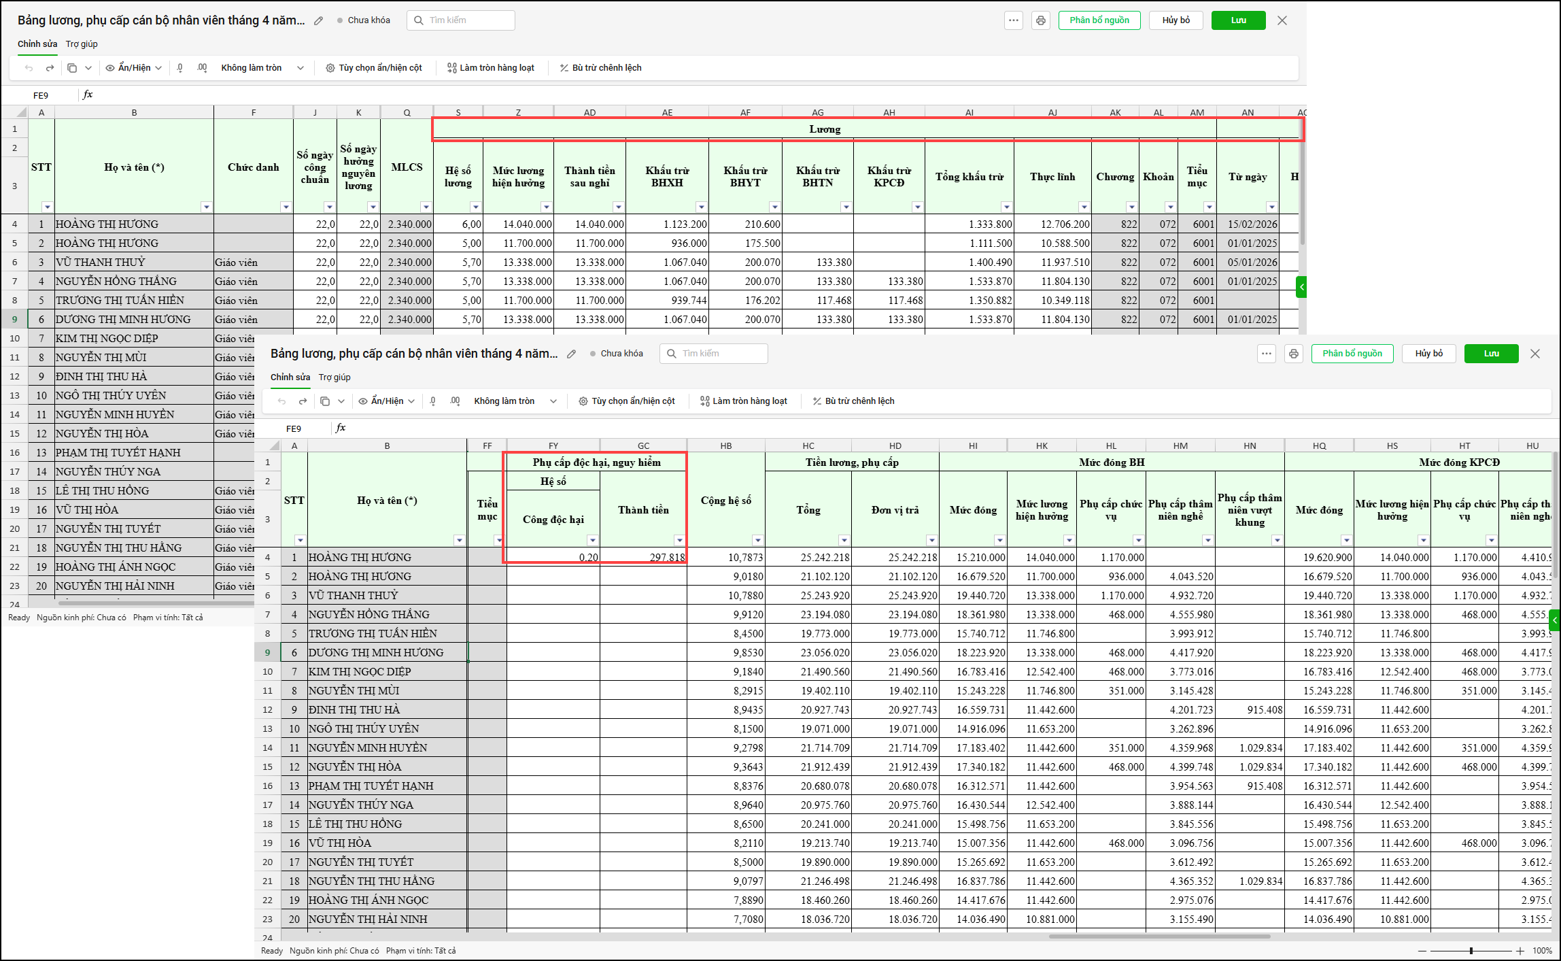
Task: Click pencil edit-title icon in top window
Action: pyautogui.click(x=318, y=20)
